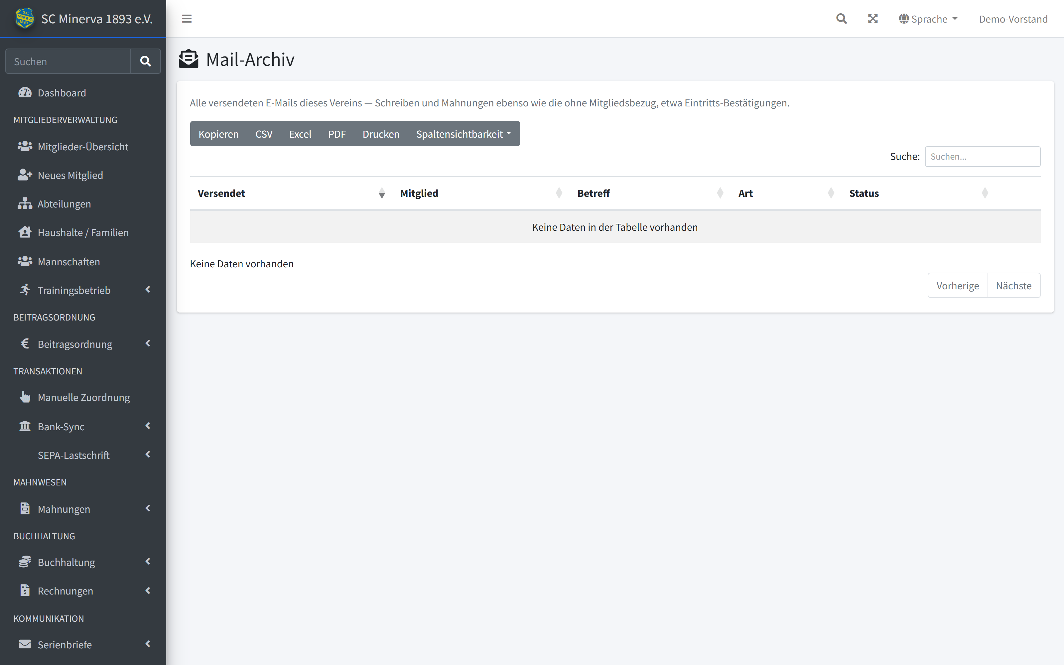The width and height of the screenshot is (1064, 665).
Task: Export the table to Excel
Action: [300, 134]
